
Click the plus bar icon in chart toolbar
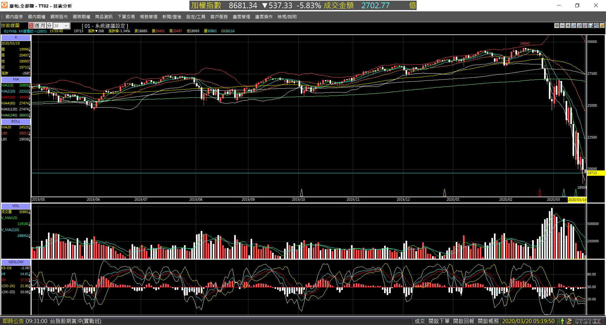568,26
